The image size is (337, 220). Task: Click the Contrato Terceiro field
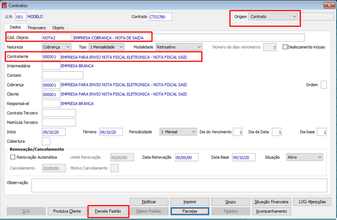(x=59, y=113)
